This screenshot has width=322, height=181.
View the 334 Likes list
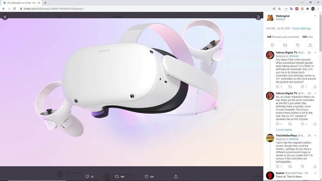coord(308,37)
